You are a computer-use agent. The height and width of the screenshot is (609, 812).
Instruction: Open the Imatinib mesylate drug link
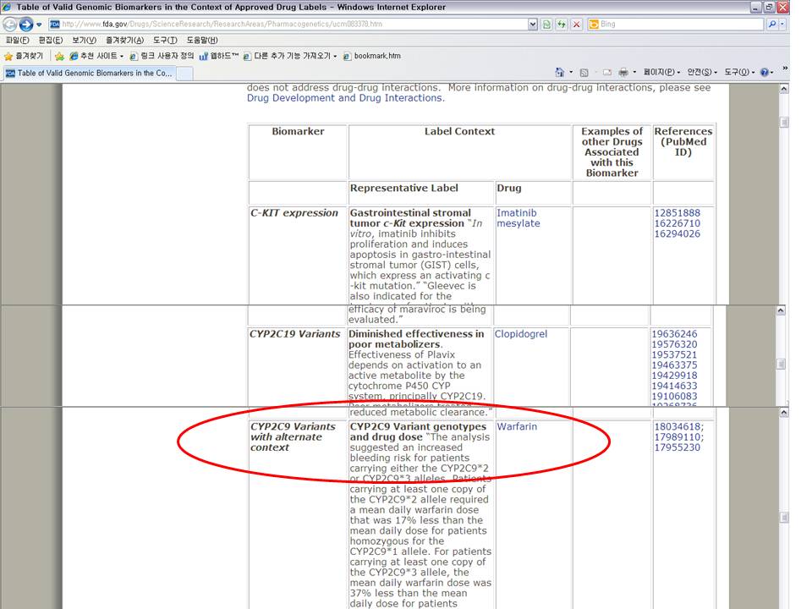coord(518,218)
